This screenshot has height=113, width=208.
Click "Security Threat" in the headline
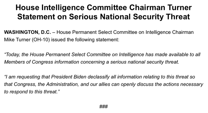point(162,17)
